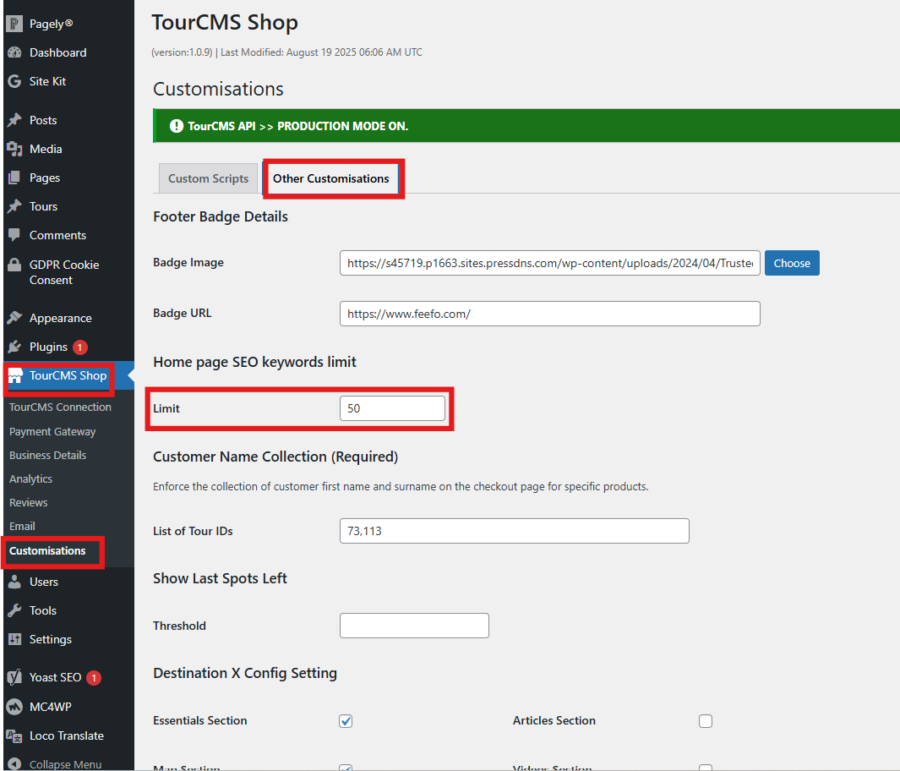Click the Footer Badge Details heading
This screenshot has width=900, height=771.
pos(221,216)
